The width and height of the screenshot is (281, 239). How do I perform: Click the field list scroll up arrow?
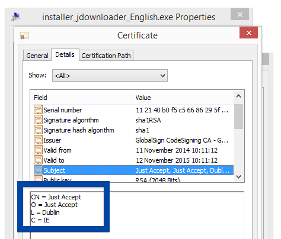point(239,96)
